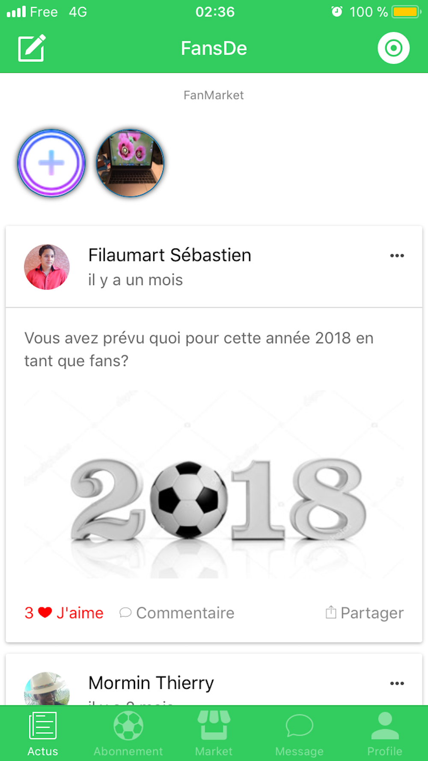
Task: Share the post with Partager
Action: click(x=364, y=613)
